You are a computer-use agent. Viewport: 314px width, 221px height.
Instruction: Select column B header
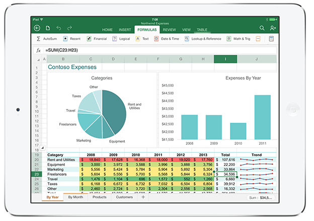point(63,59)
